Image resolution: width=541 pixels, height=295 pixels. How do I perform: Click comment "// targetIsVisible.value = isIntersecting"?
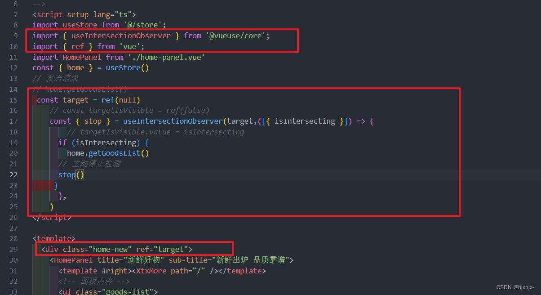155,132
